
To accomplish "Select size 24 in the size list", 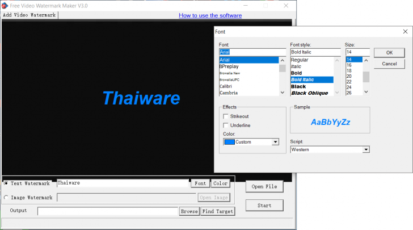I will coord(354,87).
